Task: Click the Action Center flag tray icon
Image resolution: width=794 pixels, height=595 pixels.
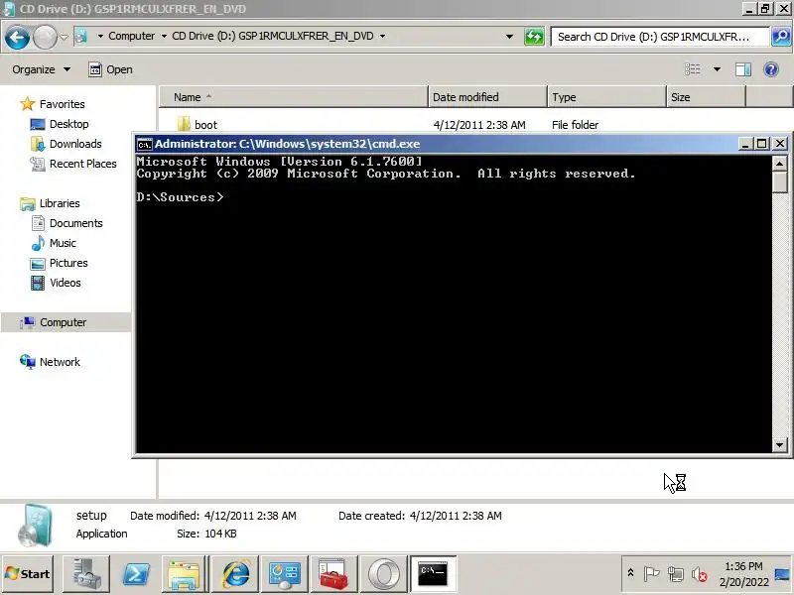Action: (652, 574)
